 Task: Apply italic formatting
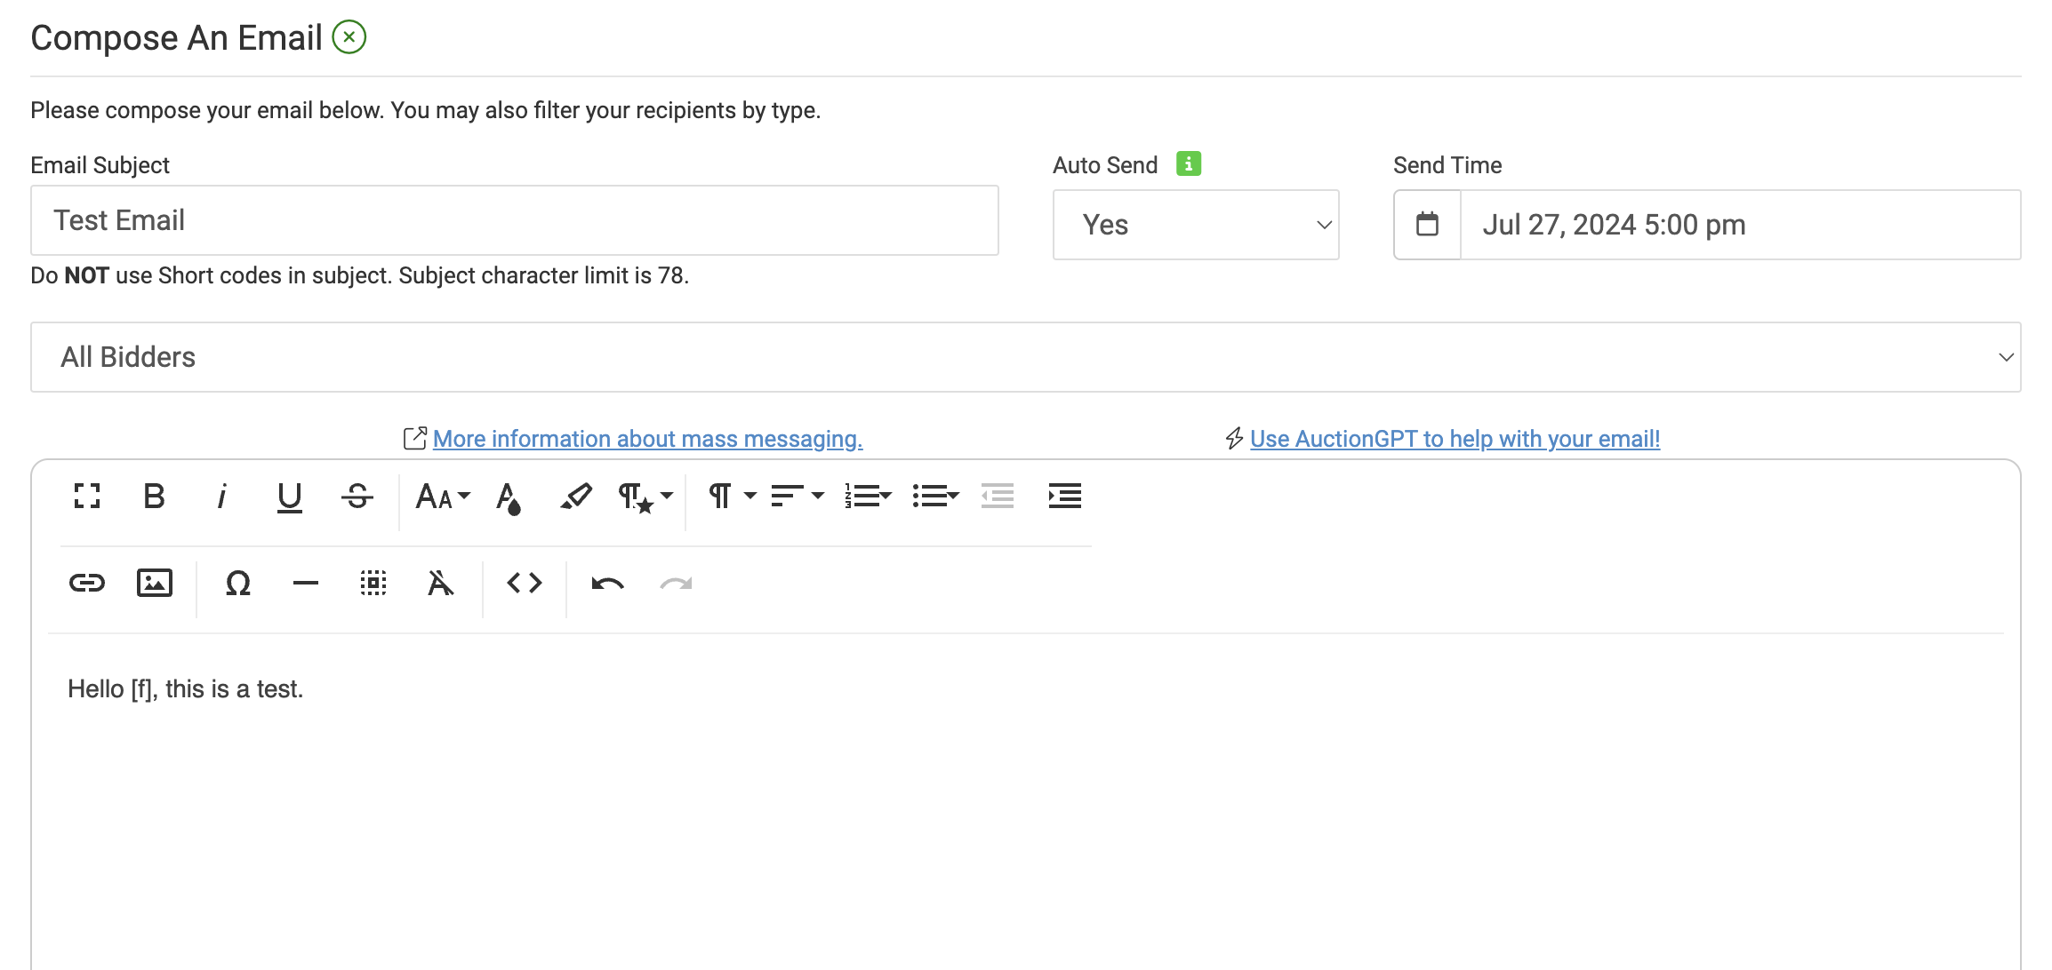tap(221, 496)
